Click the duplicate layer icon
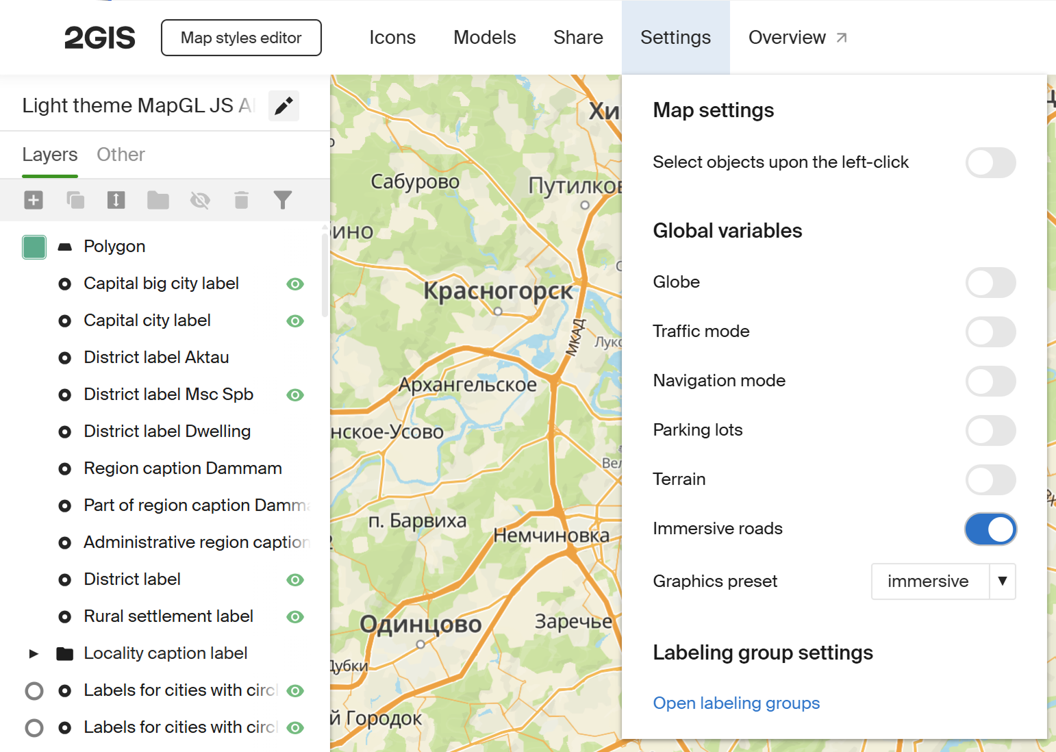This screenshot has height=752, width=1056. [x=75, y=200]
